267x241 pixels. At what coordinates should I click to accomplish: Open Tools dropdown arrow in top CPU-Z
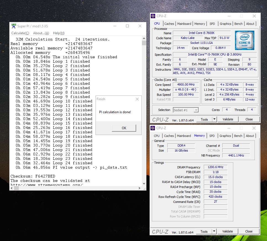tap(215, 119)
